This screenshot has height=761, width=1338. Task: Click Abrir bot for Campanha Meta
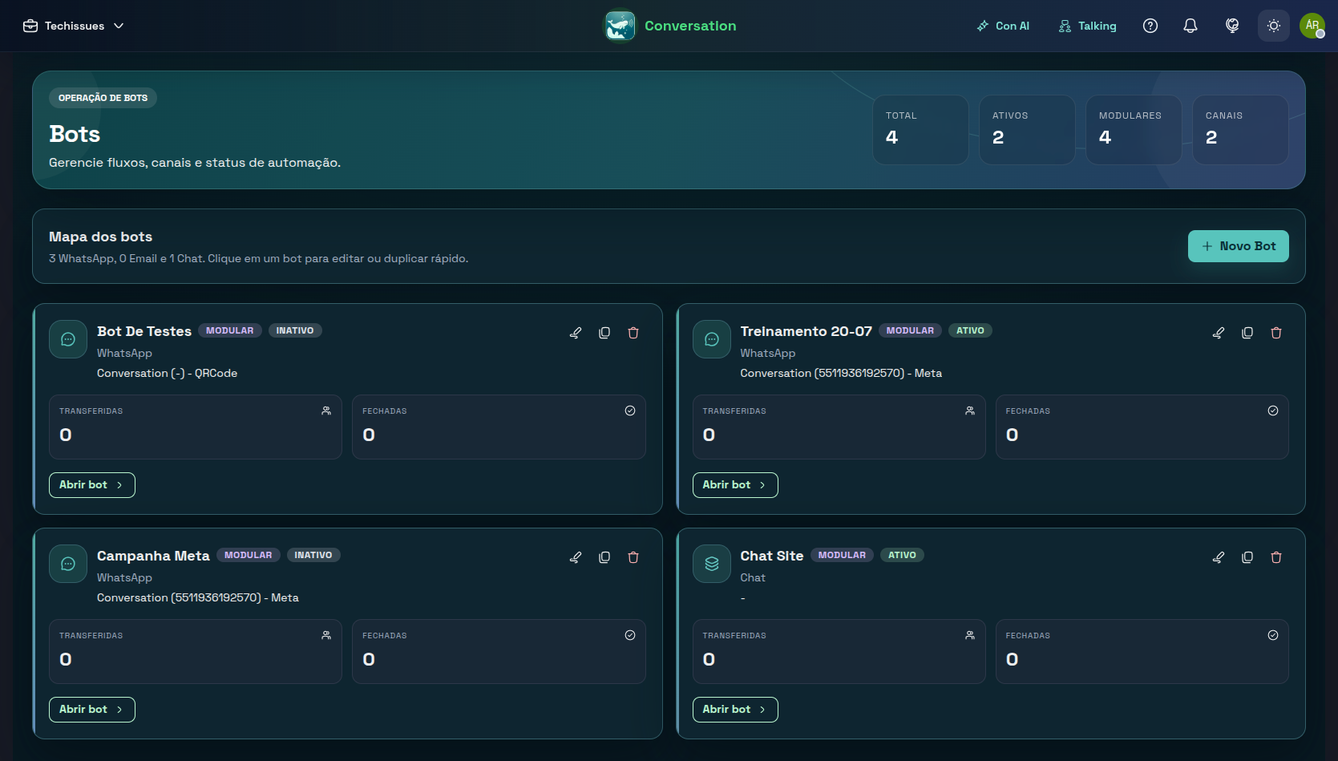pyautogui.click(x=92, y=710)
